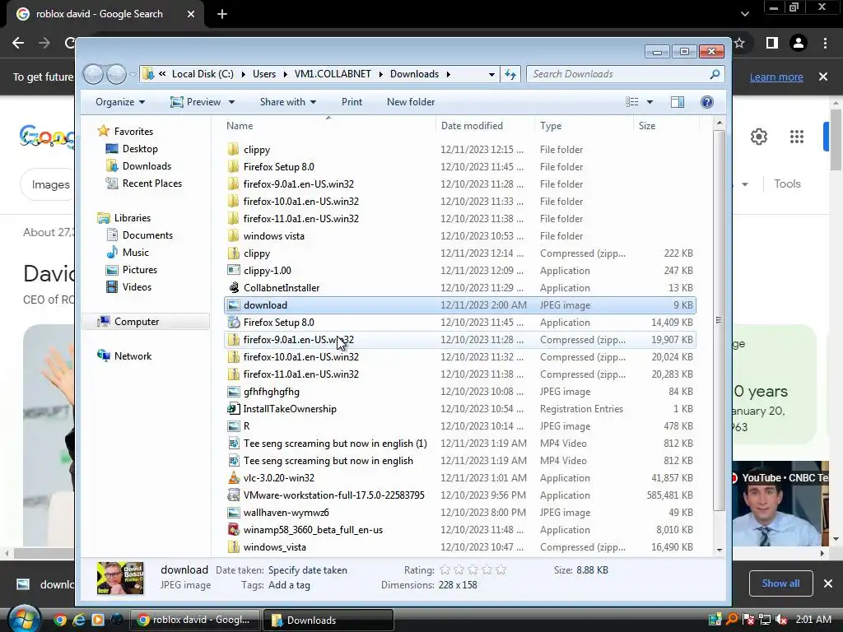Open Google settings gear icon
The image size is (843, 632).
tap(758, 137)
